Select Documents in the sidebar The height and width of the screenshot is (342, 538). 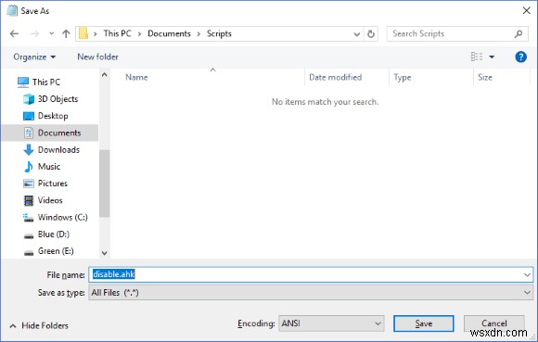50,133
